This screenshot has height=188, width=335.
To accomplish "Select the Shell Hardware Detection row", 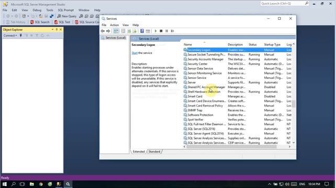I will 237,92.
